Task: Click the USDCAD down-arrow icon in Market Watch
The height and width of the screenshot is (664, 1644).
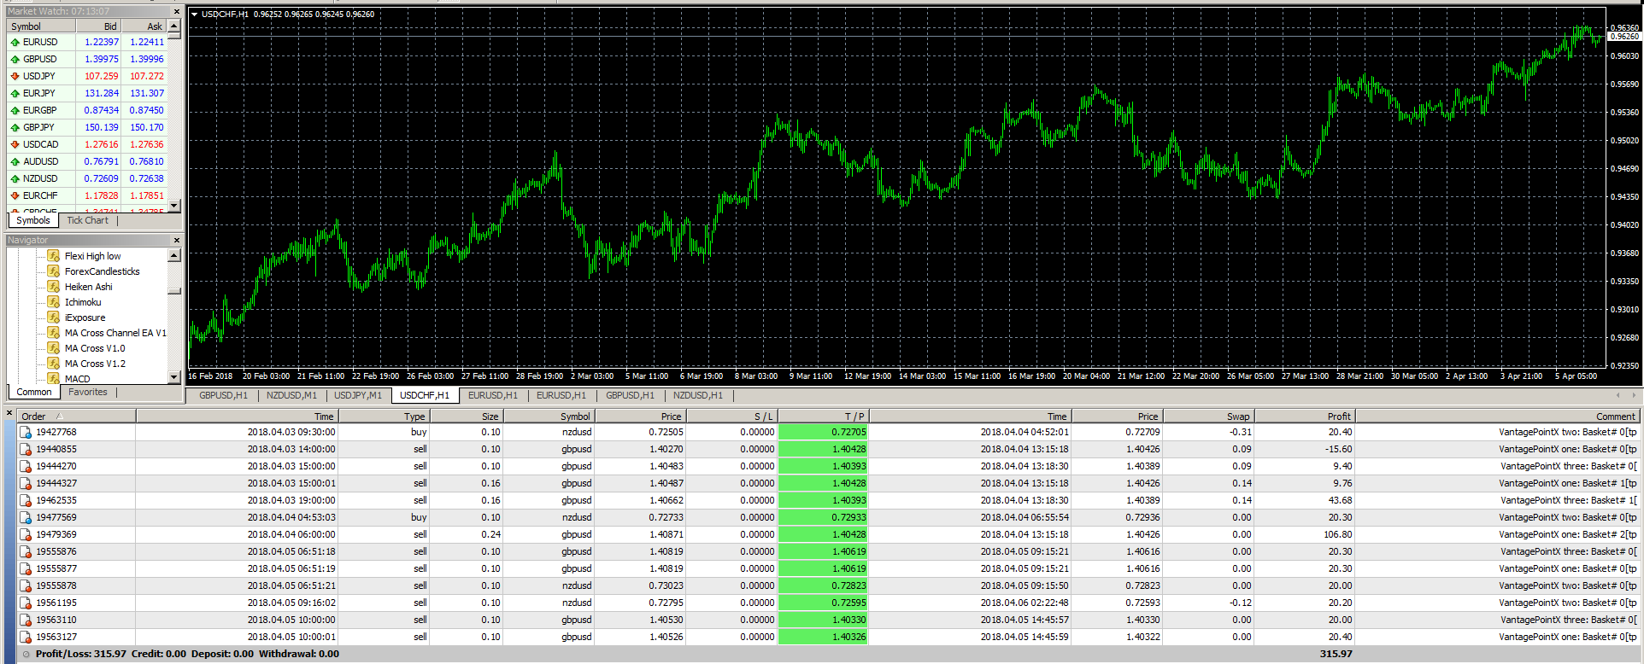Action: point(15,144)
